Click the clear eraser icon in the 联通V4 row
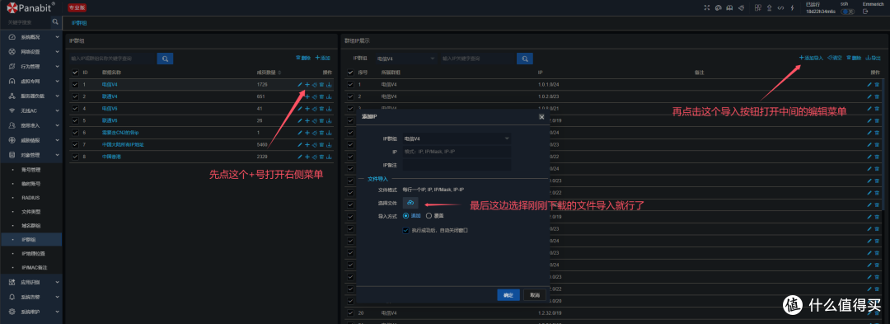The width and height of the screenshot is (890, 324). (315, 96)
